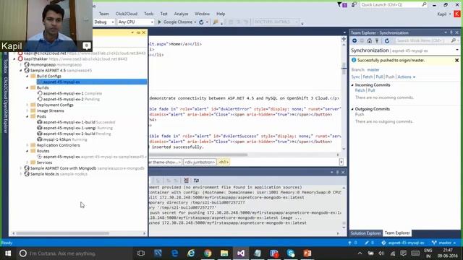Click the search magnifier in Team Explorer

point(454,40)
